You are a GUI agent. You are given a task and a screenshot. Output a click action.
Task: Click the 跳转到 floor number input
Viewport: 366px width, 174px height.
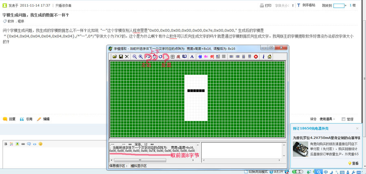pyautogui.click(x=339, y=6)
